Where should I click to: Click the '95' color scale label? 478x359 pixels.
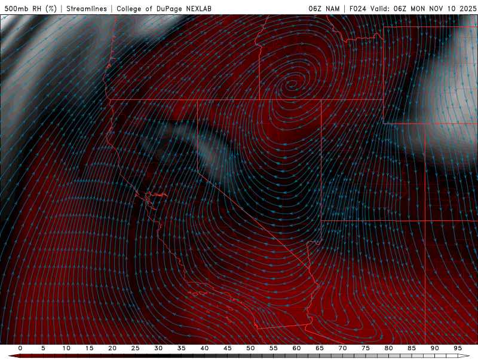(x=458, y=348)
